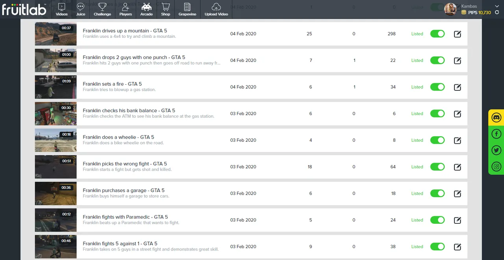Screen dimensions: 504x260
Task: Edit the Franklin fights 5 against 1 video
Action: click(458, 247)
